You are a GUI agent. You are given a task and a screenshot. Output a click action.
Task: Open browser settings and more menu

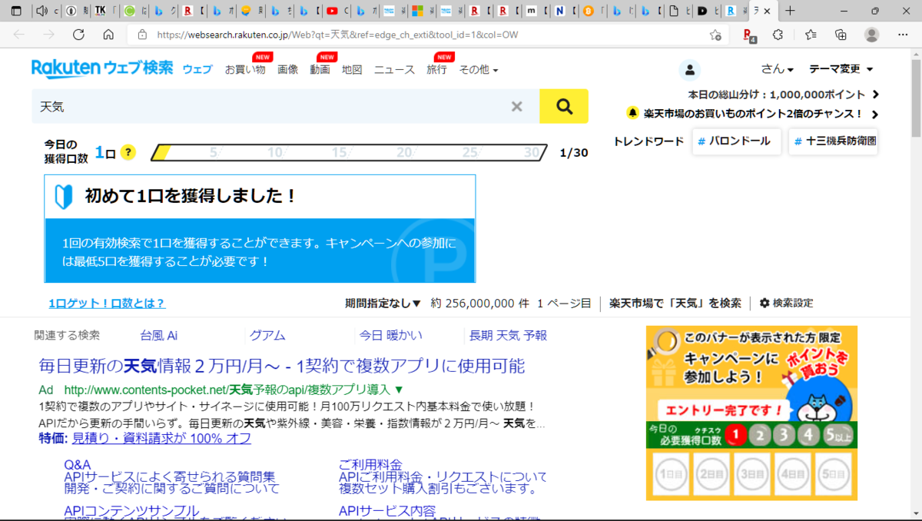tap(903, 35)
